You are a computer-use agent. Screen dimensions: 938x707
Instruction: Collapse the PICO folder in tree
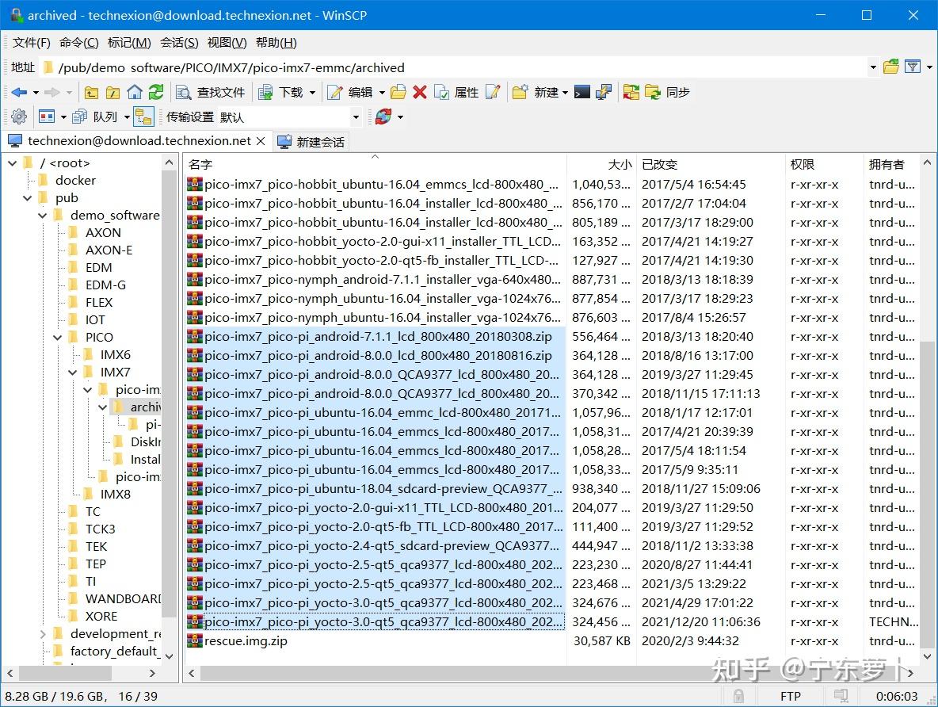(58, 338)
